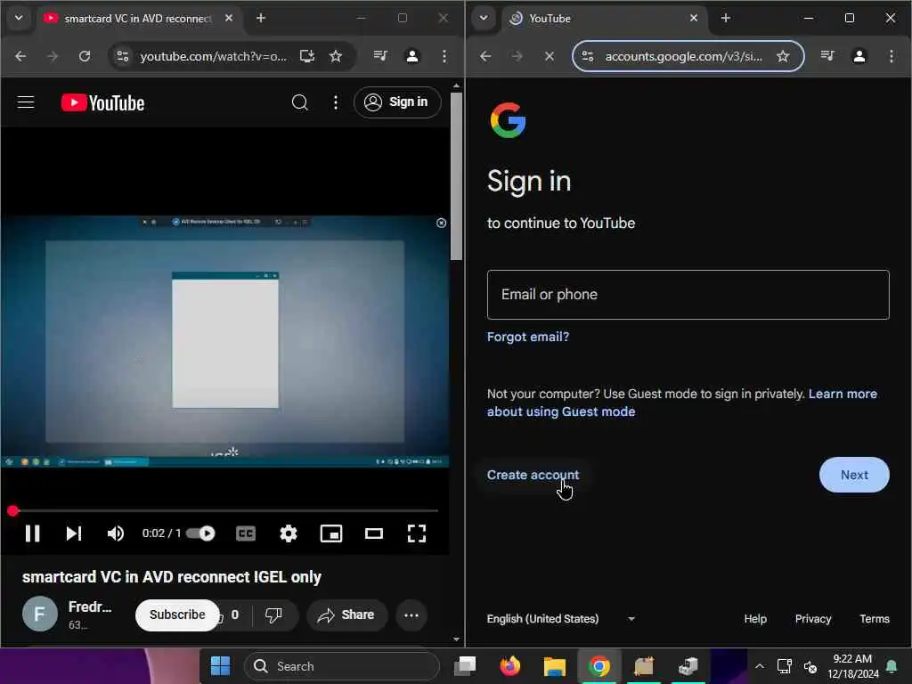Screen dimensions: 912x684
Task: Open the Terms link
Action: pyautogui.click(x=875, y=619)
